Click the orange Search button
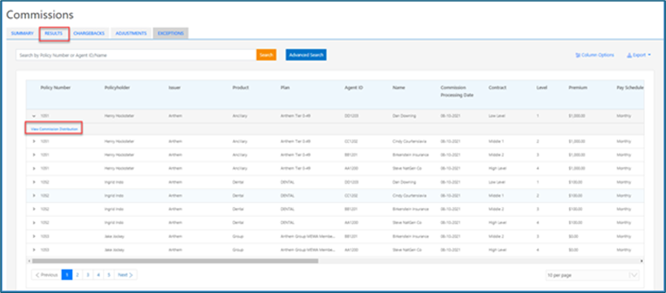Image resolution: width=666 pixels, height=293 pixels. coord(266,55)
